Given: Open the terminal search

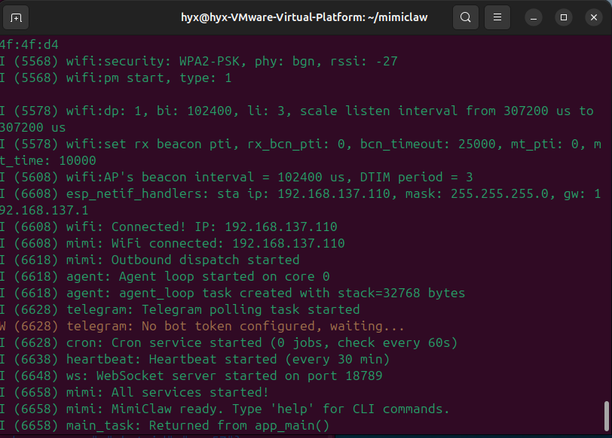Looking at the screenshot, I should point(465,17).
